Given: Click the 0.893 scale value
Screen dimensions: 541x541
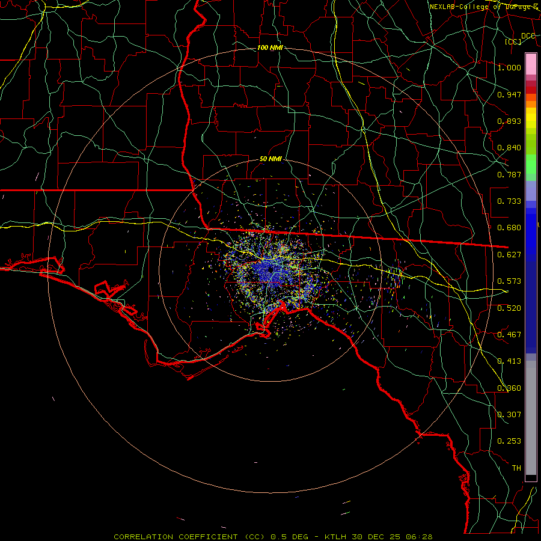Looking at the screenshot, I should tap(509, 121).
